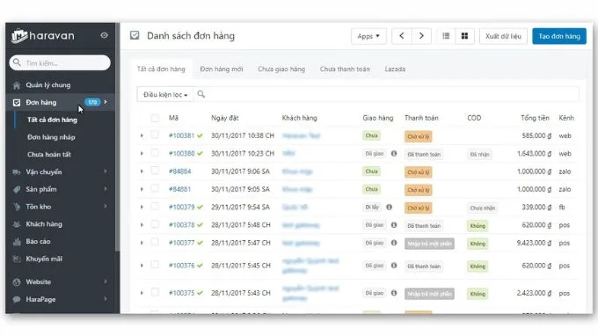The image size is (598, 336).
Task: Switch to Chưa giao hàng tab
Action: click(x=281, y=69)
